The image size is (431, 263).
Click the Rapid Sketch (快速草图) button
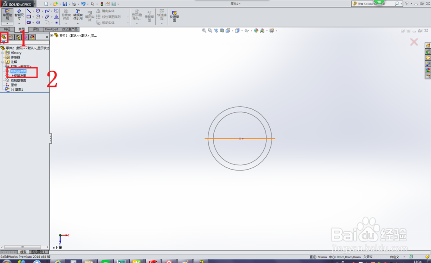coord(174,16)
